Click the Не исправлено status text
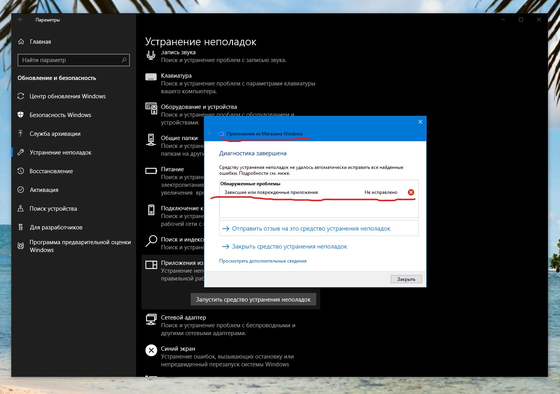Screen dimensions: 560x394 click(381, 192)
